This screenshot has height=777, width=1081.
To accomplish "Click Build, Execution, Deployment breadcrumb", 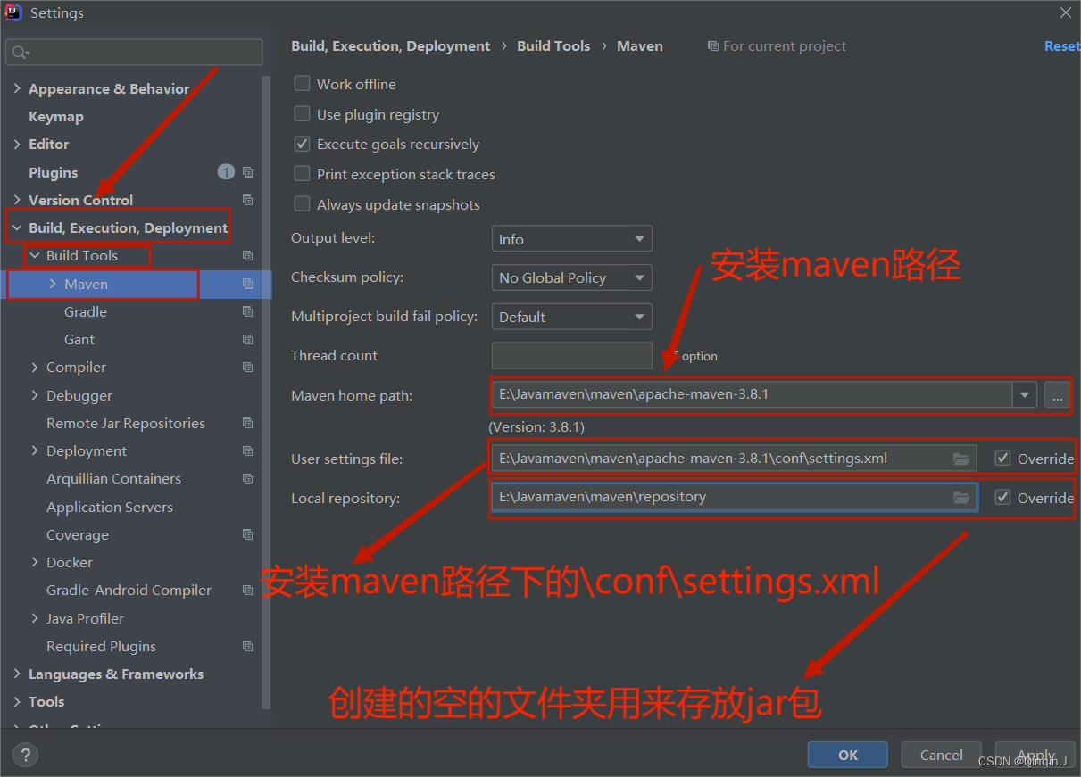I will pyautogui.click(x=391, y=46).
